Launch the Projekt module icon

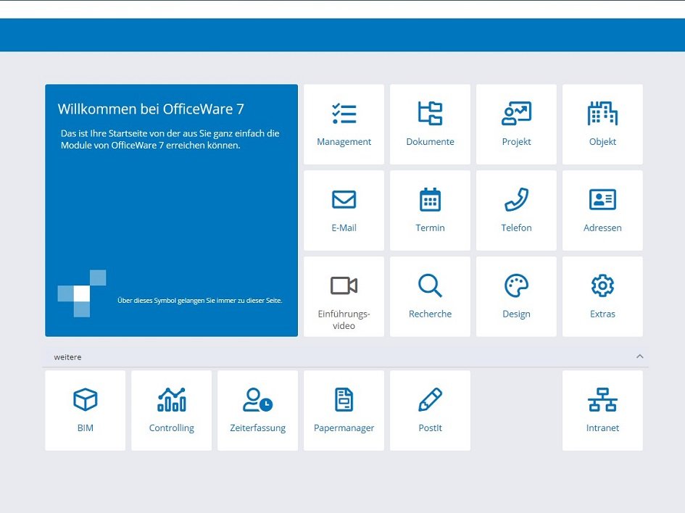(x=516, y=114)
